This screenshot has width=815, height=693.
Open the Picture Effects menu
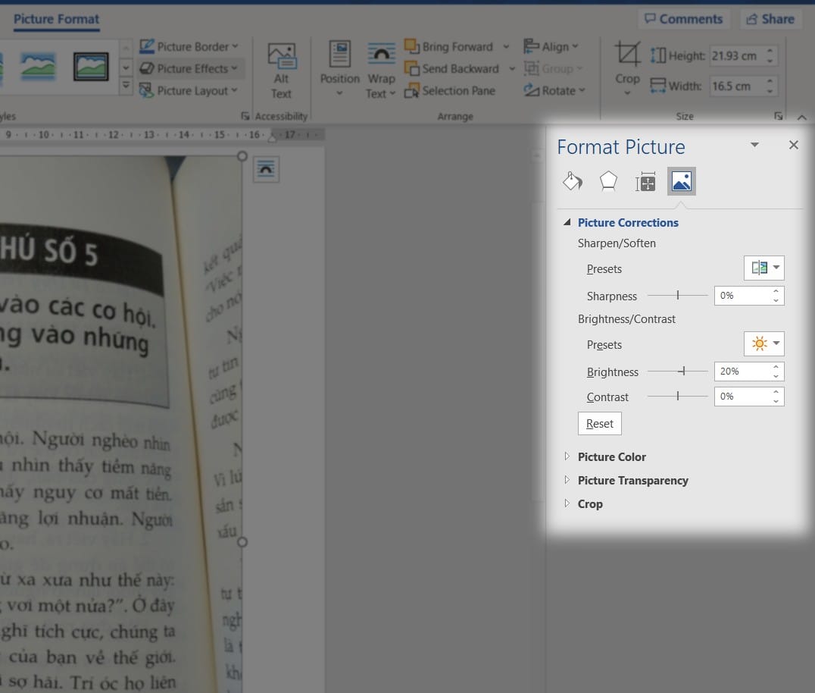point(190,69)
